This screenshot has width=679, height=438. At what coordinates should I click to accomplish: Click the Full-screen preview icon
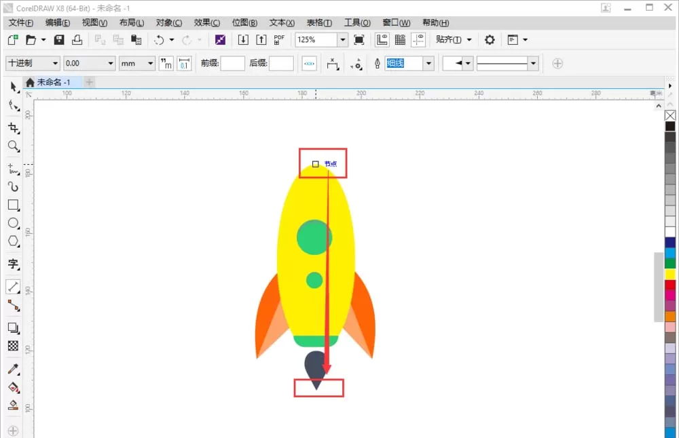pos(359,40)
